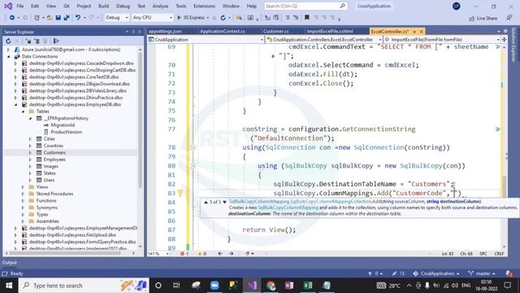Click the Cortana circle icon

(x=158, y=286)
